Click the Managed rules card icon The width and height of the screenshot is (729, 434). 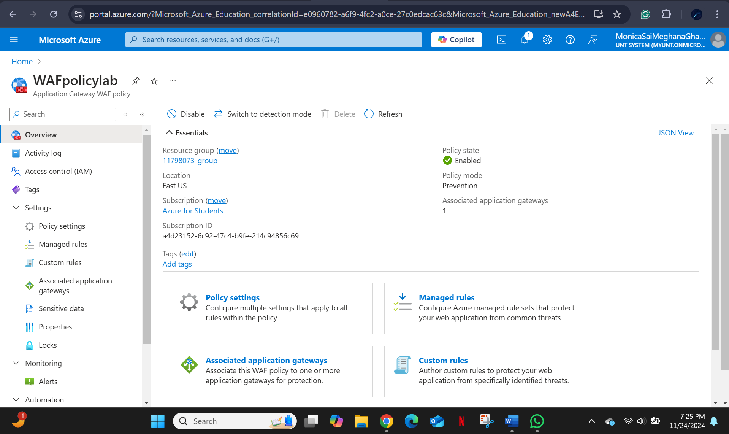pos(403,302)
